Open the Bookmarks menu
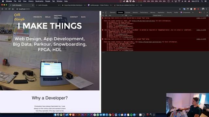Screen dimensions: 209x117 [x=39, y=1]
